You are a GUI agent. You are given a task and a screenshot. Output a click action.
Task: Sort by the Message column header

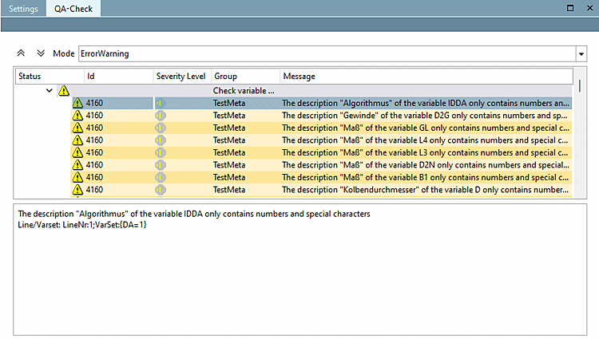[x=426, y=77]
